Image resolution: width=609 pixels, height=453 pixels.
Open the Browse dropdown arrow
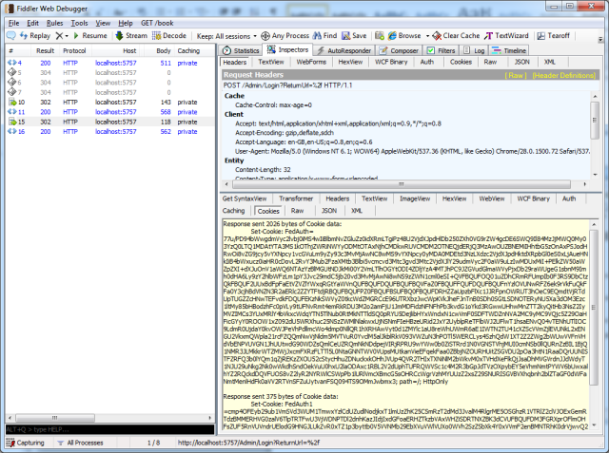coord(427,36)
